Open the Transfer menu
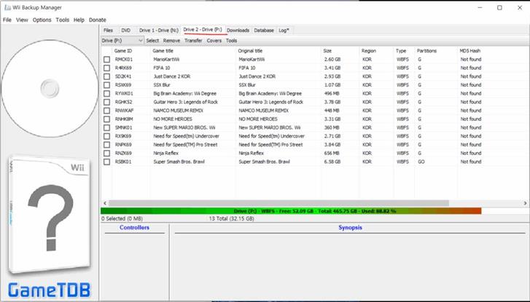Screen dimensions: 530x302 (193, 41)
